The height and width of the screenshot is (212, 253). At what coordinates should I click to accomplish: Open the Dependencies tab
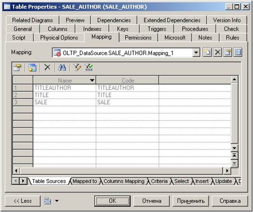tap(114, 20)
